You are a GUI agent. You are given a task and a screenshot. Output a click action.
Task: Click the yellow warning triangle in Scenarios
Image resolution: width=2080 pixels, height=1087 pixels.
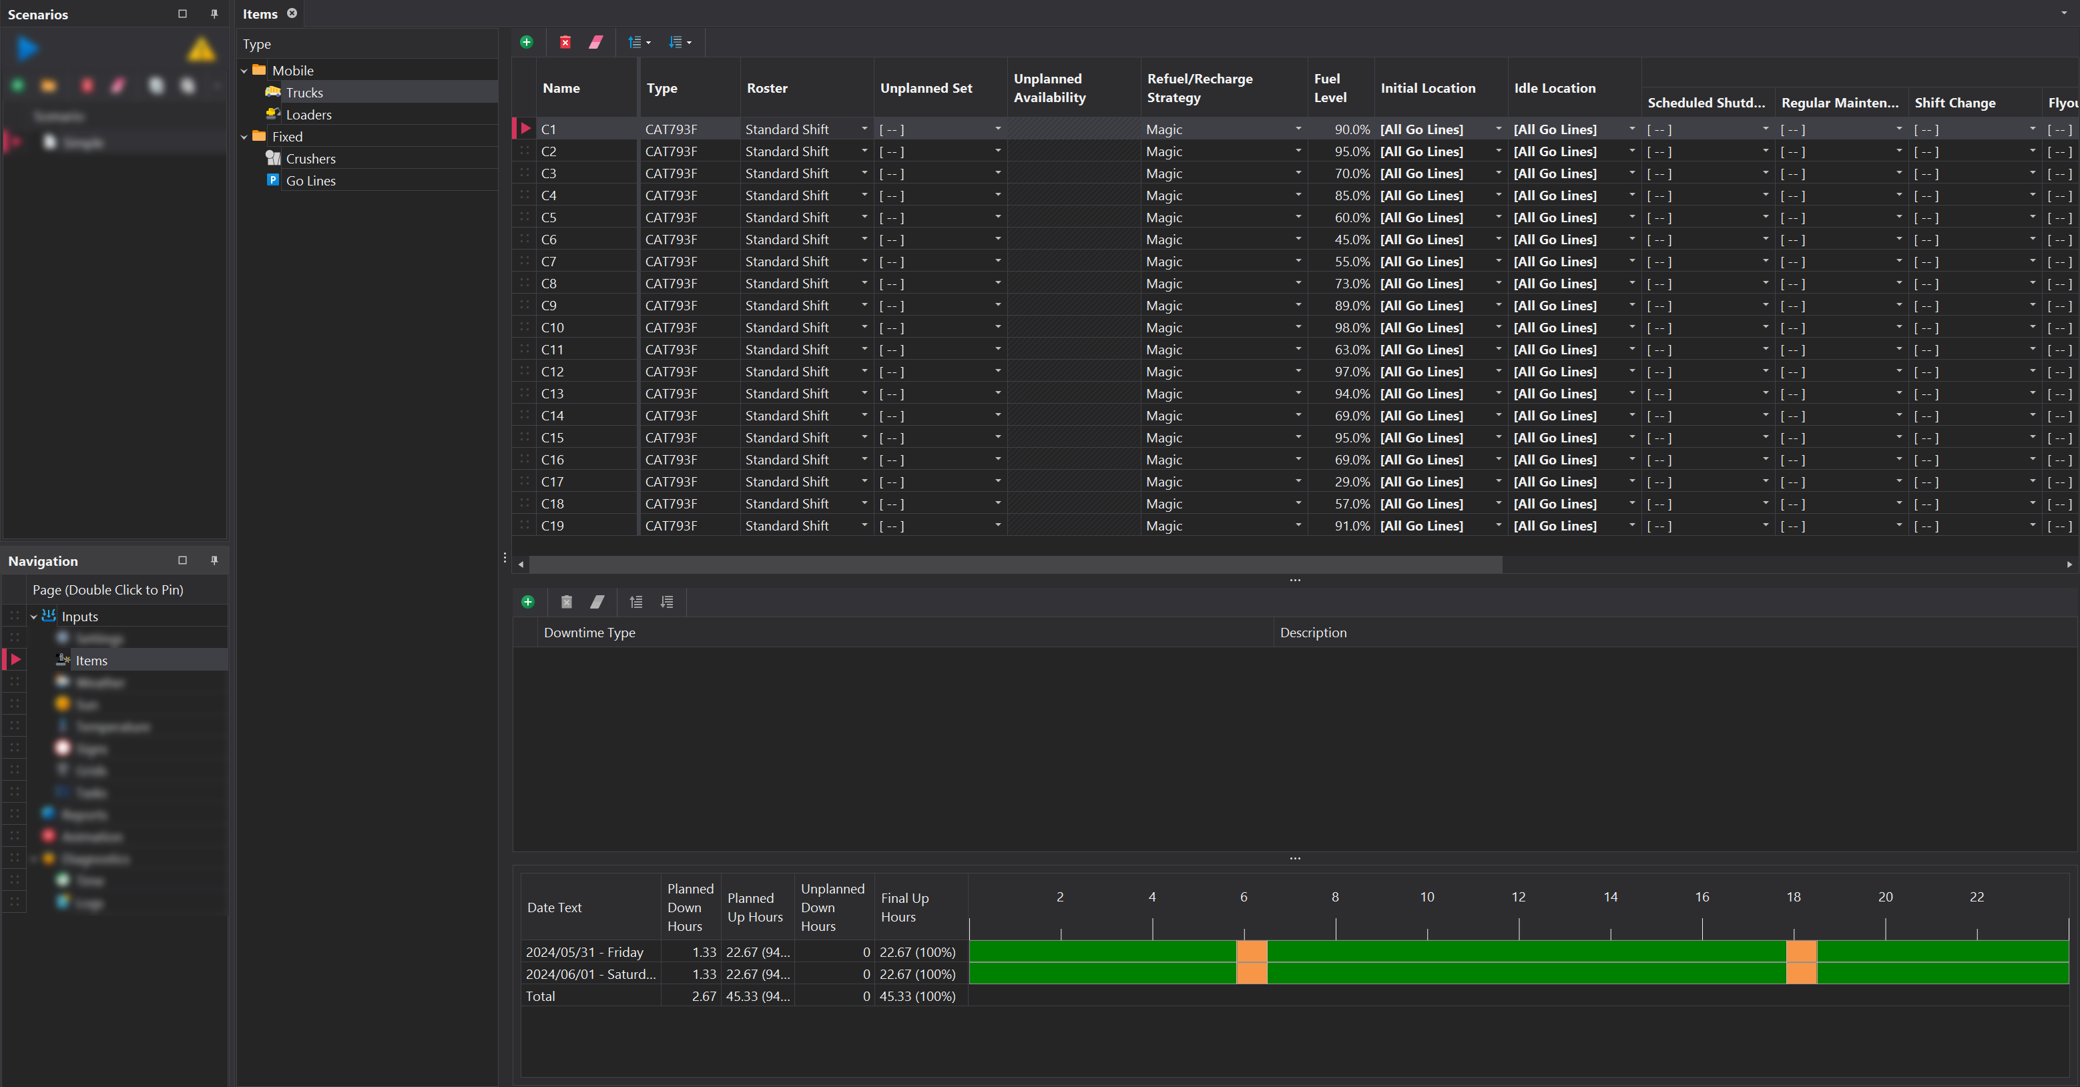[x=200, y=51]
